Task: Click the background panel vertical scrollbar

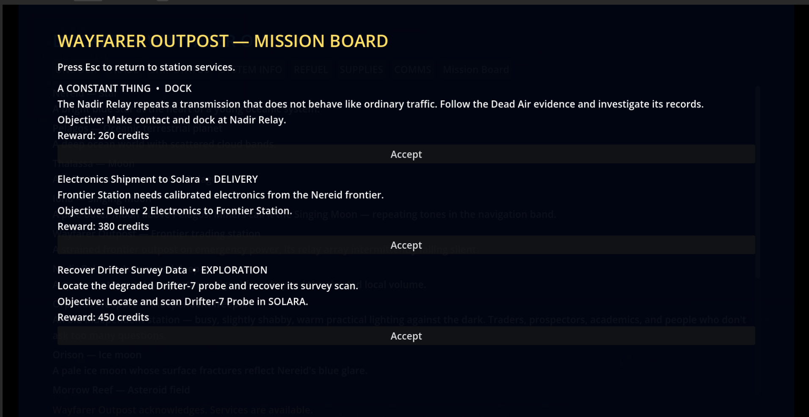Action: [x=758, y=182]
